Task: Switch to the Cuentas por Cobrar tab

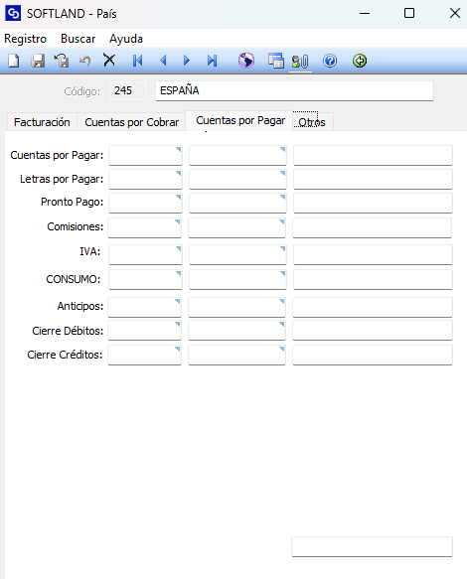Action: tap(131, 122)
